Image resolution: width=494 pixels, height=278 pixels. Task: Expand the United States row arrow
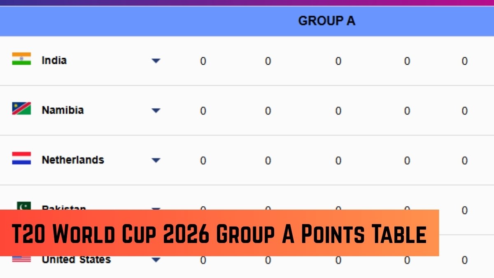point(156,260)
